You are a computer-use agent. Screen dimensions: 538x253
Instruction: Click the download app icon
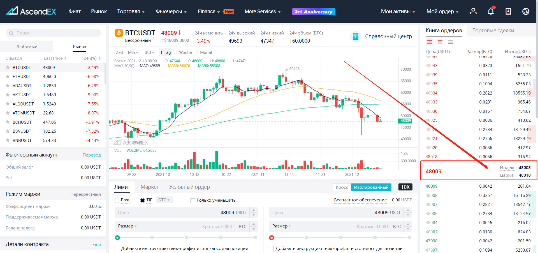508,11
